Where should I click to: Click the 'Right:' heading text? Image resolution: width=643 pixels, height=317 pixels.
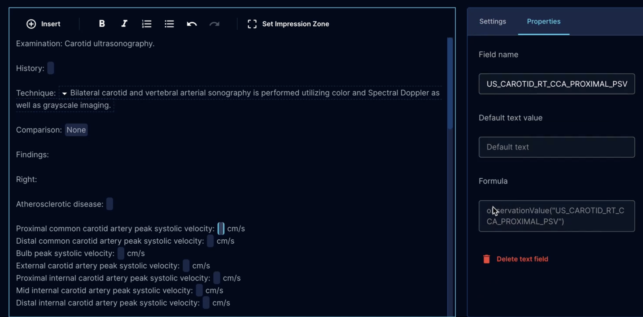[x=27, y=180]
